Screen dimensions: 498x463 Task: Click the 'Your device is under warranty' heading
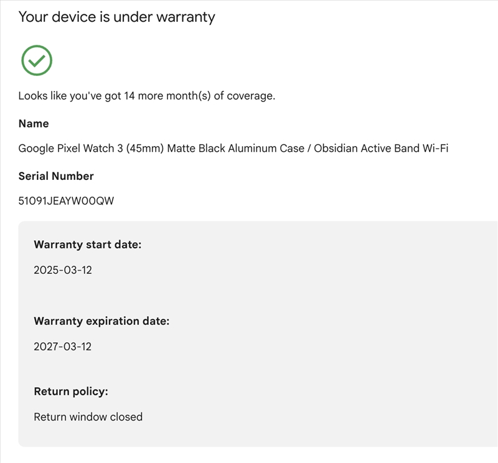[x=116, y=17]
